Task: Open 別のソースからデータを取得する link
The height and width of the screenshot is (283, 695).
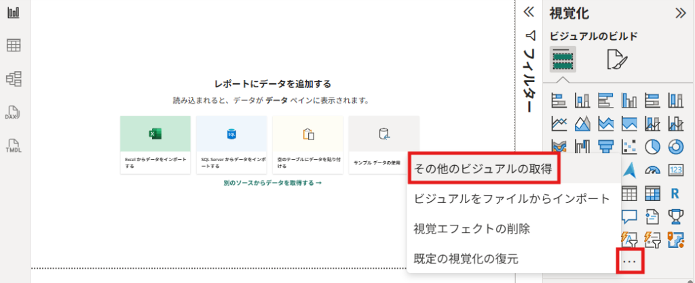Action: 272,183
